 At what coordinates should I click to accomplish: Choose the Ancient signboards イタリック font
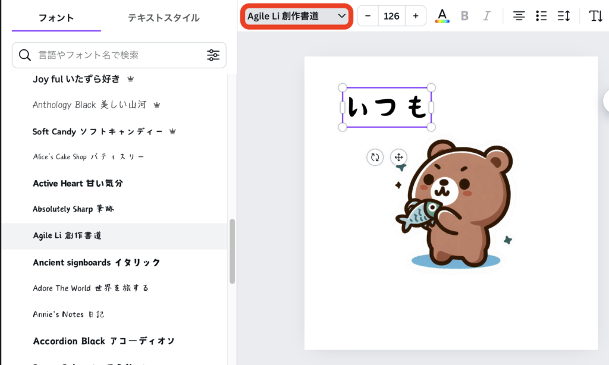tap(96, 262)
